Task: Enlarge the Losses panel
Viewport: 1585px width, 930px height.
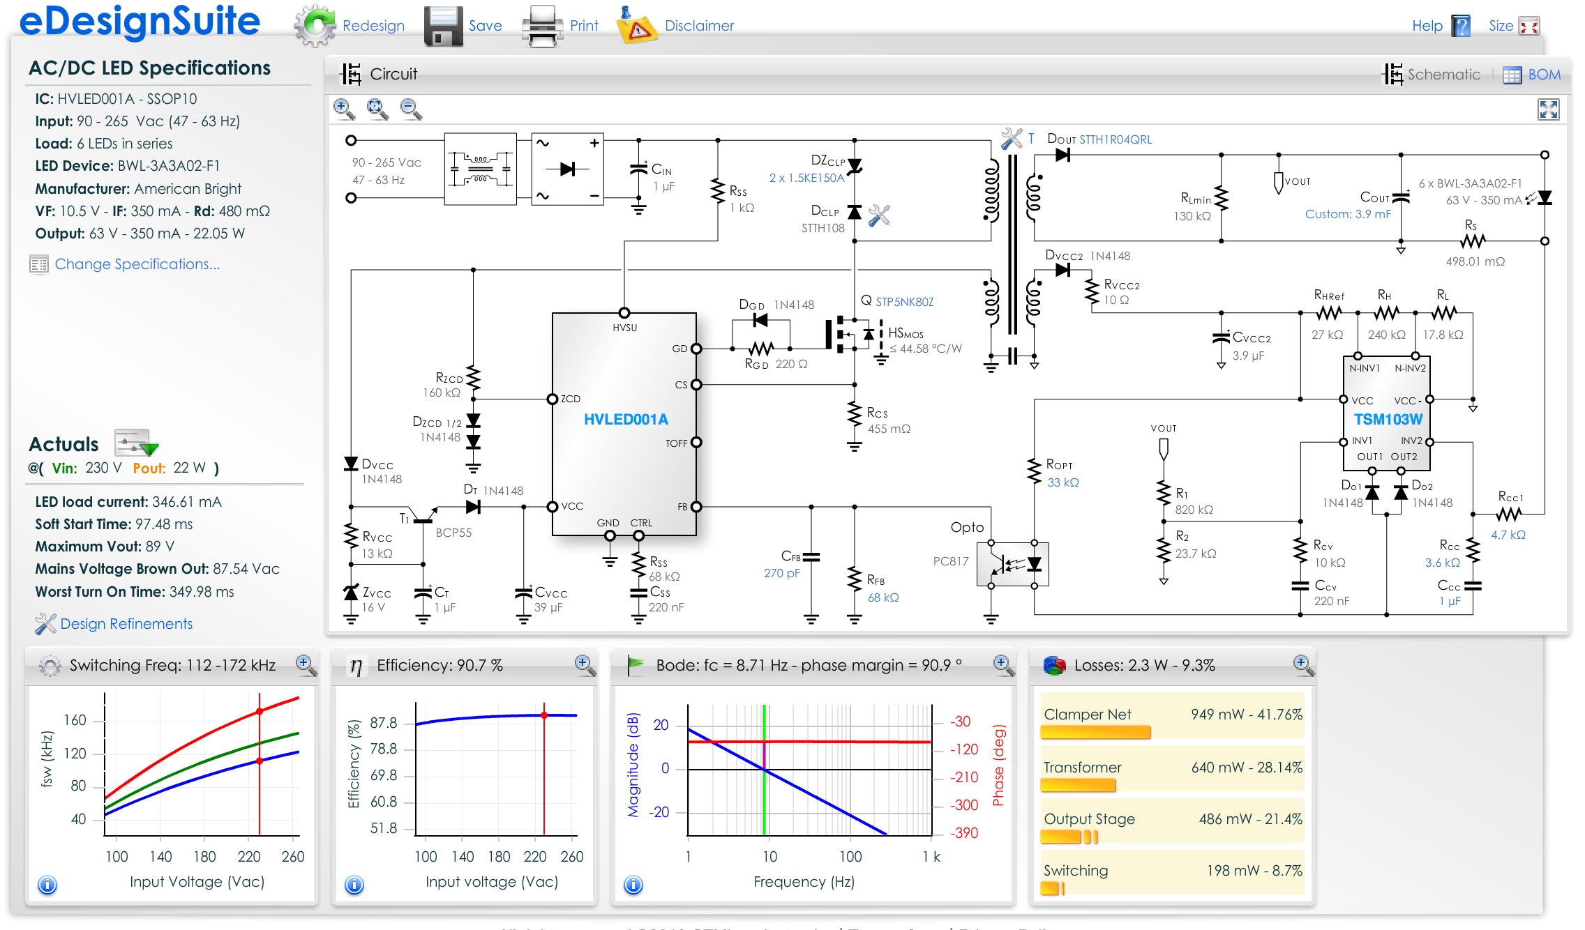Action: [1303, 665]
